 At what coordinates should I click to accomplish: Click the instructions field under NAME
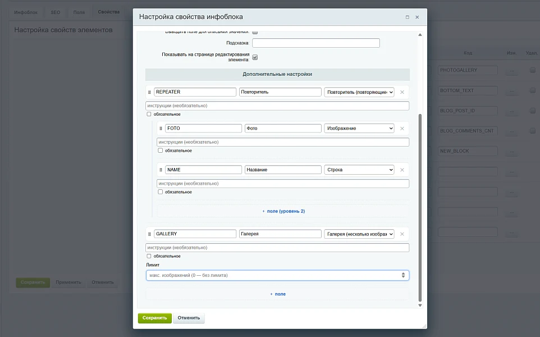tap(283, 183)
